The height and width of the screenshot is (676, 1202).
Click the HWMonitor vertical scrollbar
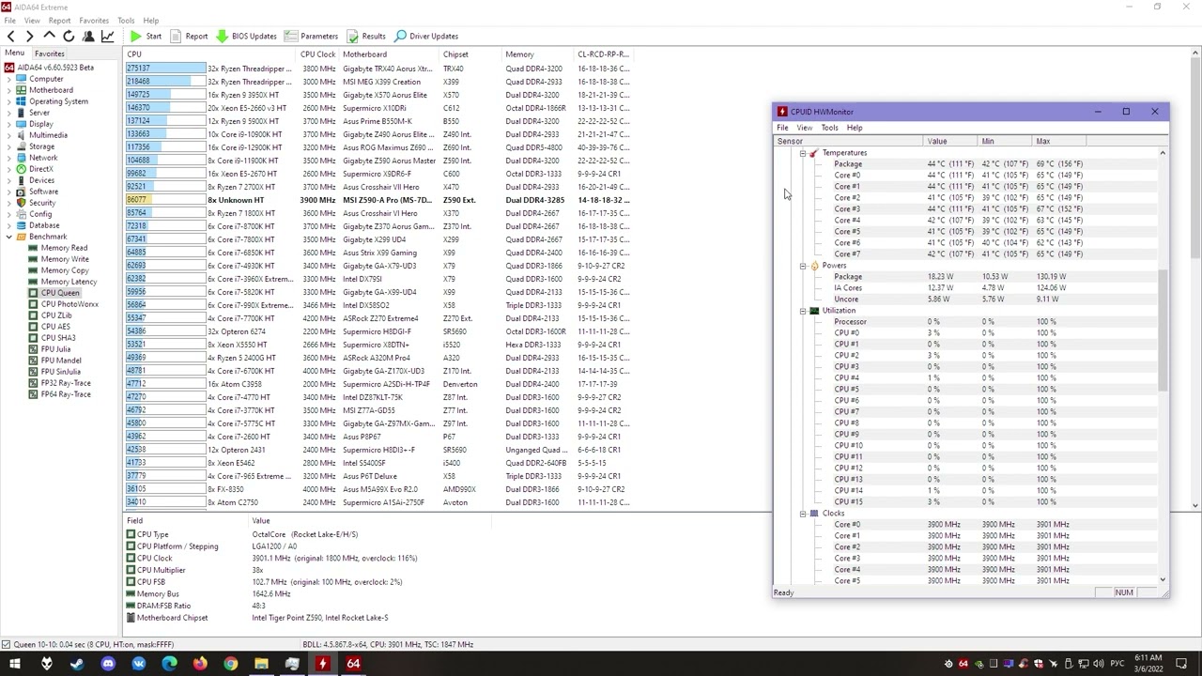click(1163, 329)
